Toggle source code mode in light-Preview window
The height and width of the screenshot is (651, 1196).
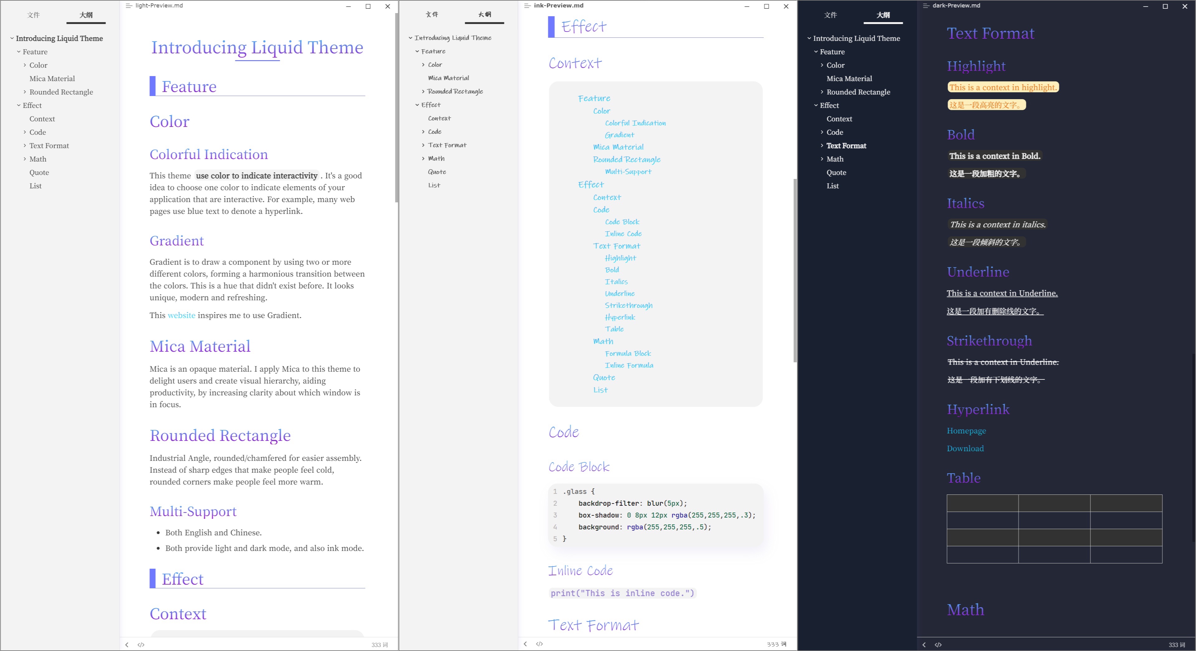pos(141,644)
